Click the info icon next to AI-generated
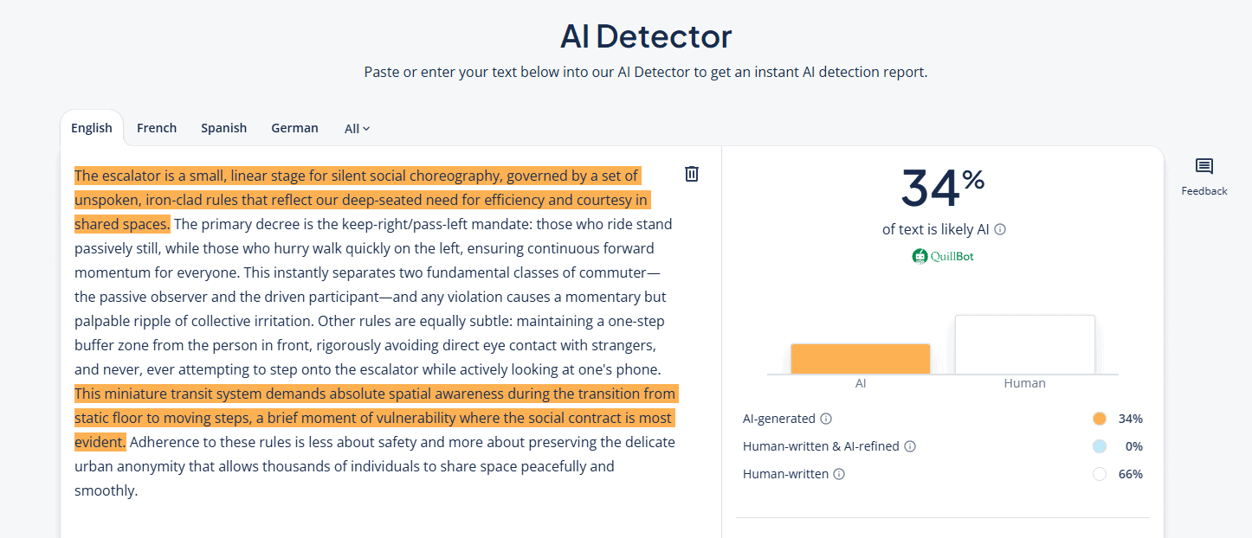Image resolution: width=1252 pixels, height=538 pixels. pyautogui.click(x=826, y=419)
